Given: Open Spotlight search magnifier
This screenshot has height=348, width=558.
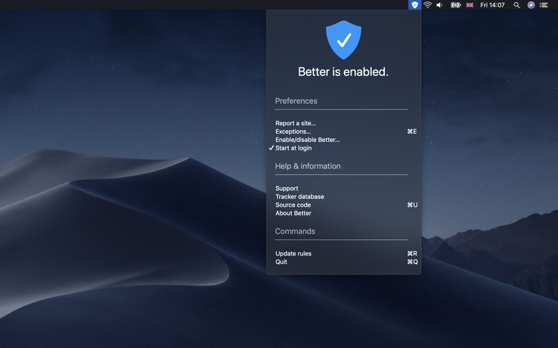Looking at the screenshot, I should (517, 5).
